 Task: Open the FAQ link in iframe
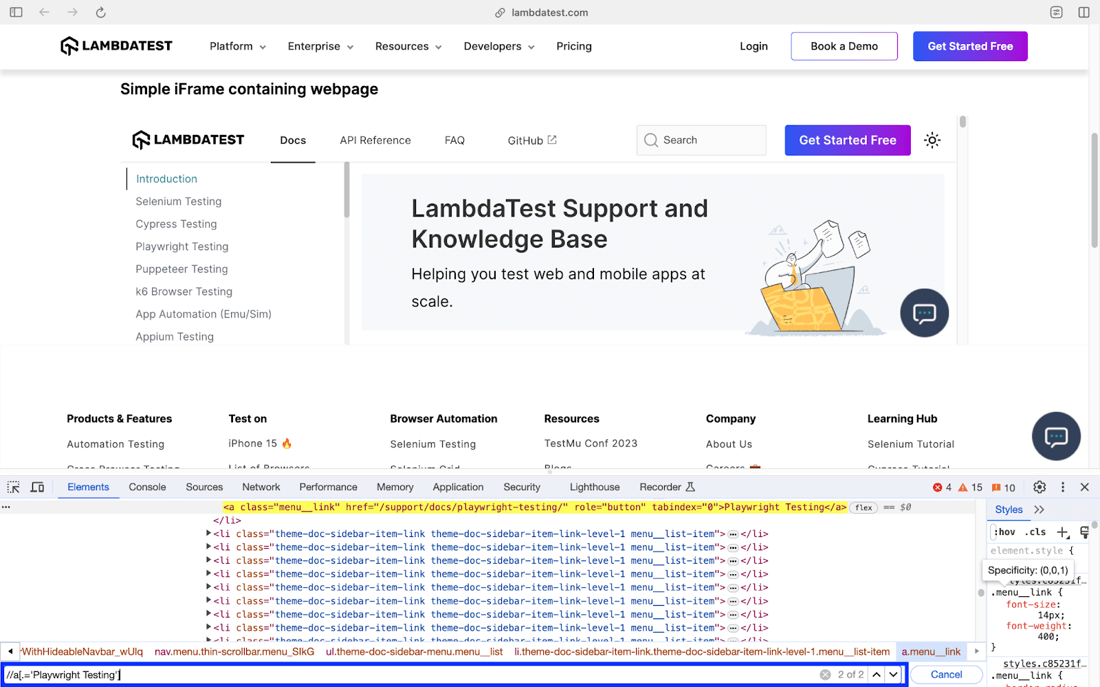(x=454, y=140)
